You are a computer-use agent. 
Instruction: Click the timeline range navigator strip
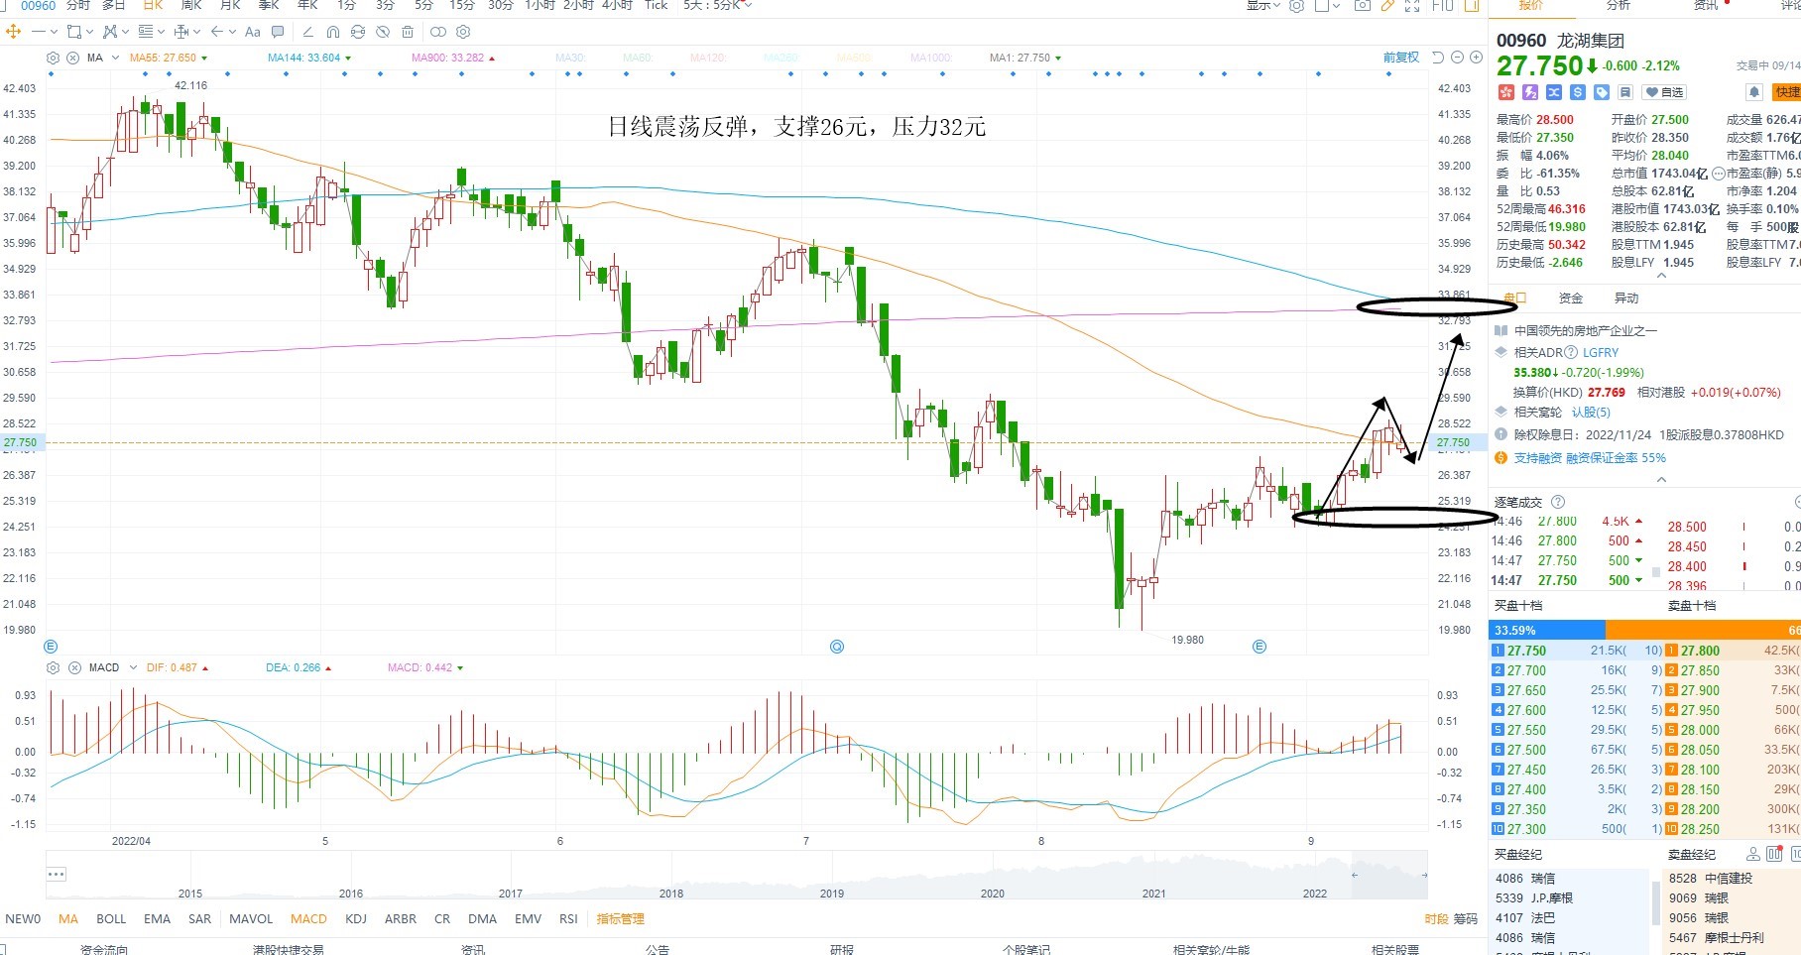coord(736,875)
